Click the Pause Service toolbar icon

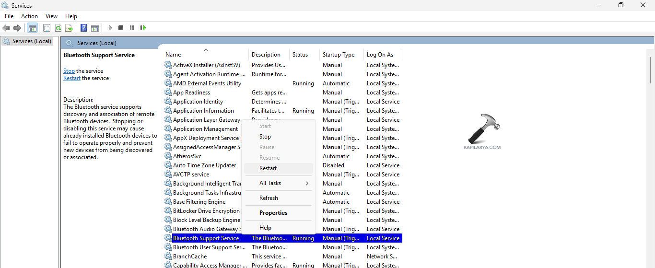pos(132,28)
